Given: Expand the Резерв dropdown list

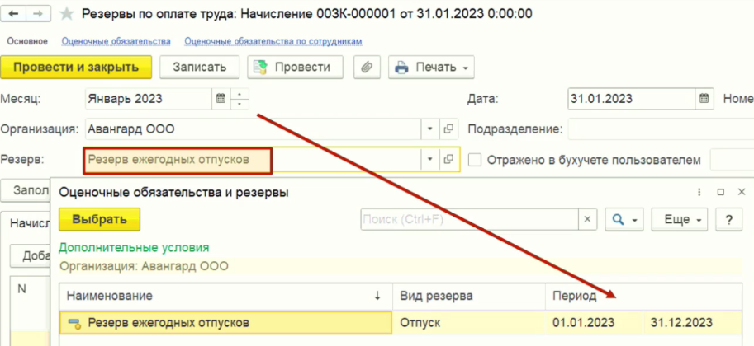Looking at the screenshot, I should (429, 160).
